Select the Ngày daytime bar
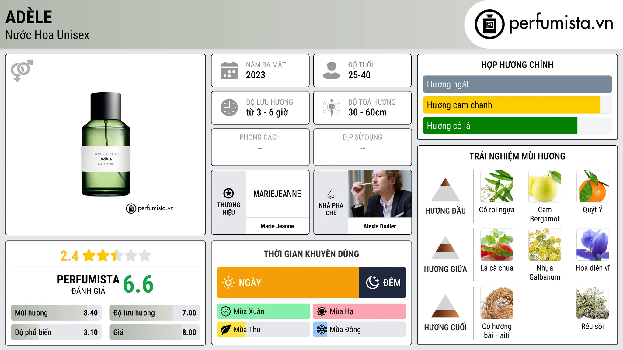 288,283
